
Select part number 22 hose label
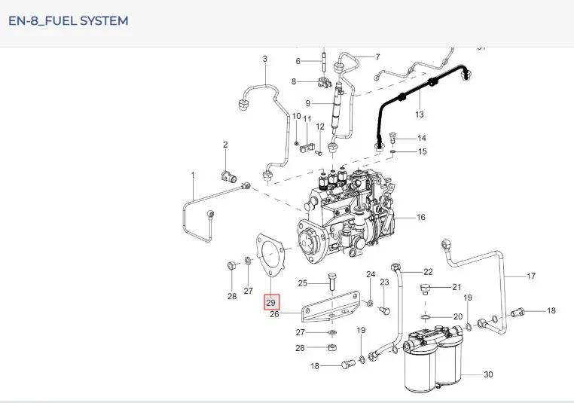[x=428, y=272]
